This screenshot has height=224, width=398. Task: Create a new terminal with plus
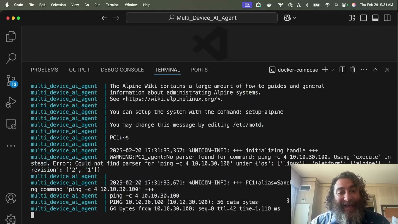click(x=325, y=70)
